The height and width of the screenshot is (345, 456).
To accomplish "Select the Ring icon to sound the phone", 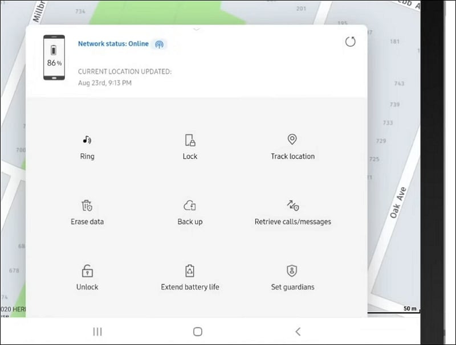I will (86, 139).
